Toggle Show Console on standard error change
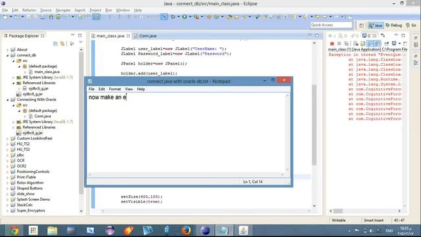 coord(377,43)
